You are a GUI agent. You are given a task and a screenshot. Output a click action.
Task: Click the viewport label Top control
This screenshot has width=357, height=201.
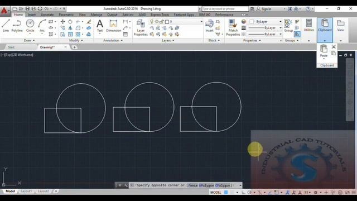coord(9,55)
